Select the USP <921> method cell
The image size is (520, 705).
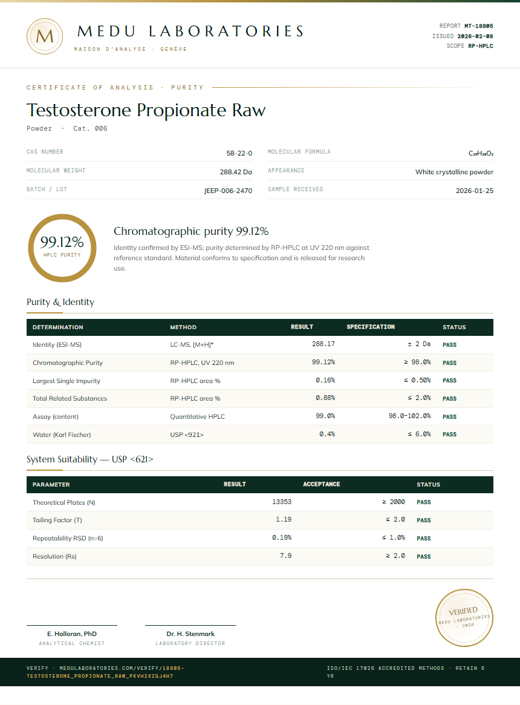(x=187, y=434)
